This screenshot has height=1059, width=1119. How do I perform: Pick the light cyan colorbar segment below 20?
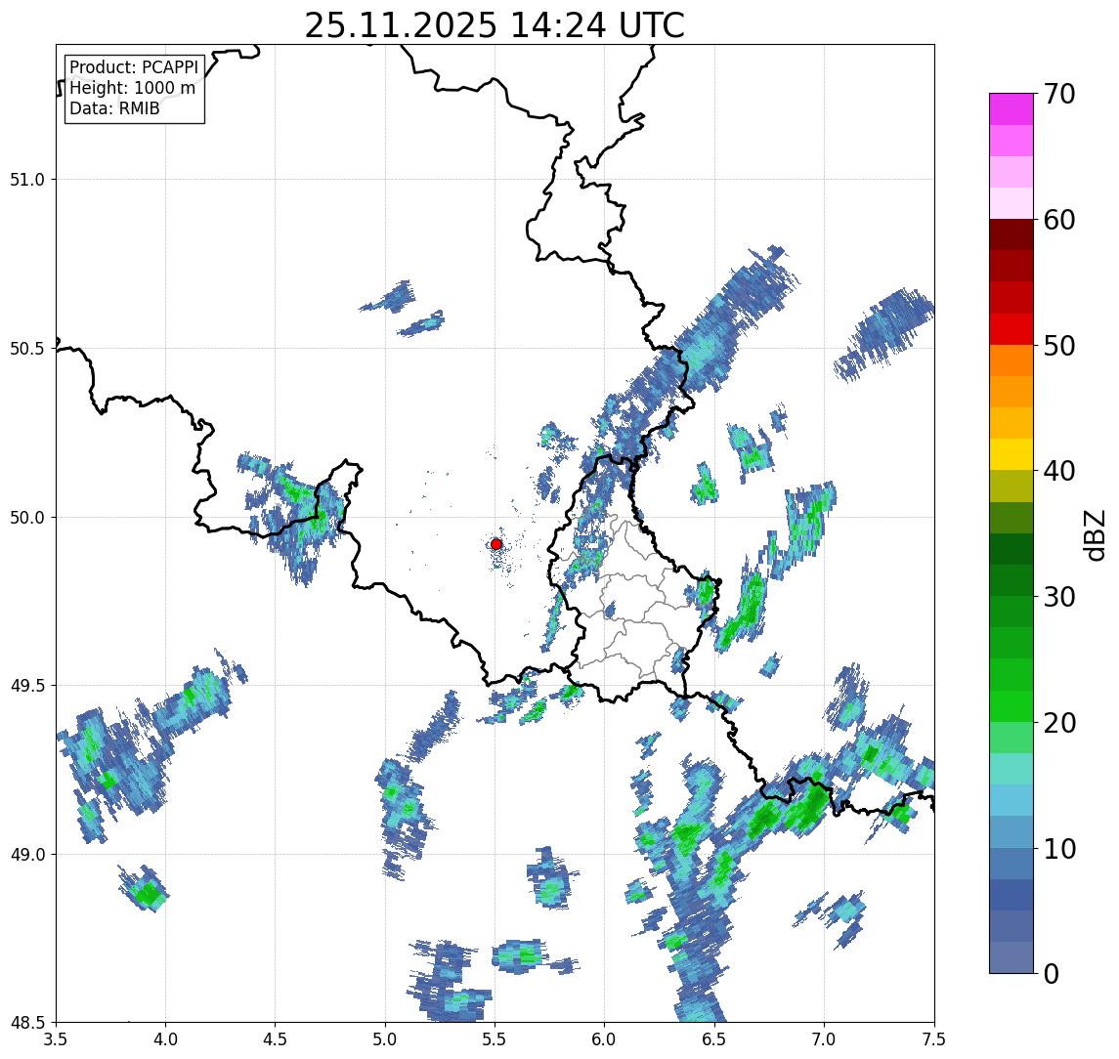pos(1011,769)
